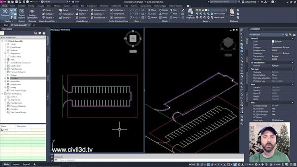The height and width of the screenshot is (167, 297).
Task: Click the Paste clipboard button
Action: [232, 13]
